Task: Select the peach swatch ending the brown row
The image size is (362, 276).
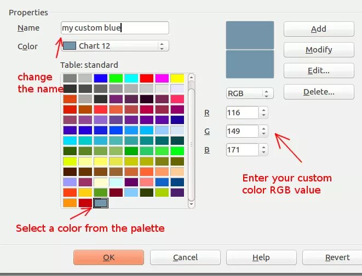Action: coord(177,172)
